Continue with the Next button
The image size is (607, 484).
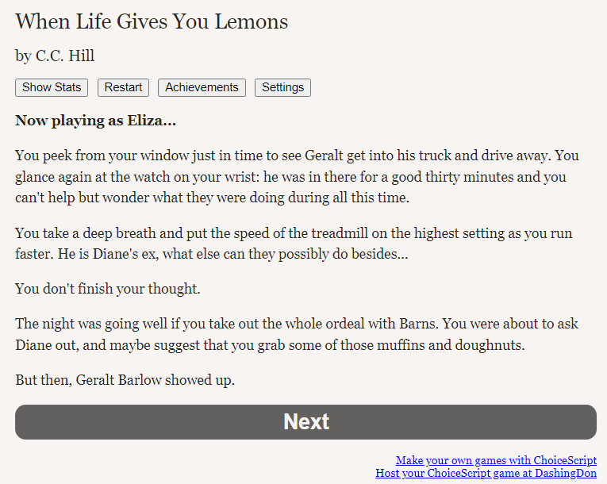tap(305, 422)
